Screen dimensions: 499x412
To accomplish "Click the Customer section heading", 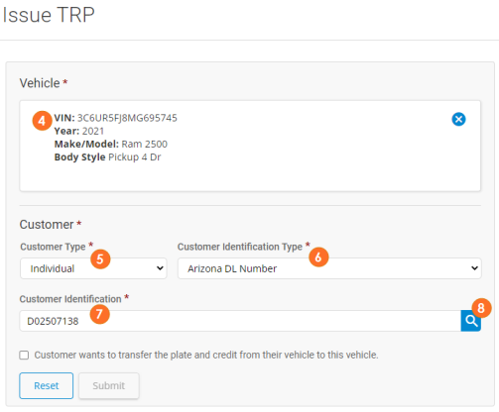I will tap(47, 225).
